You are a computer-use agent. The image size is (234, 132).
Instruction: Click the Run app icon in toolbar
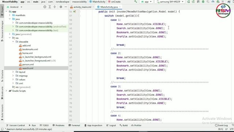[188, 1]
